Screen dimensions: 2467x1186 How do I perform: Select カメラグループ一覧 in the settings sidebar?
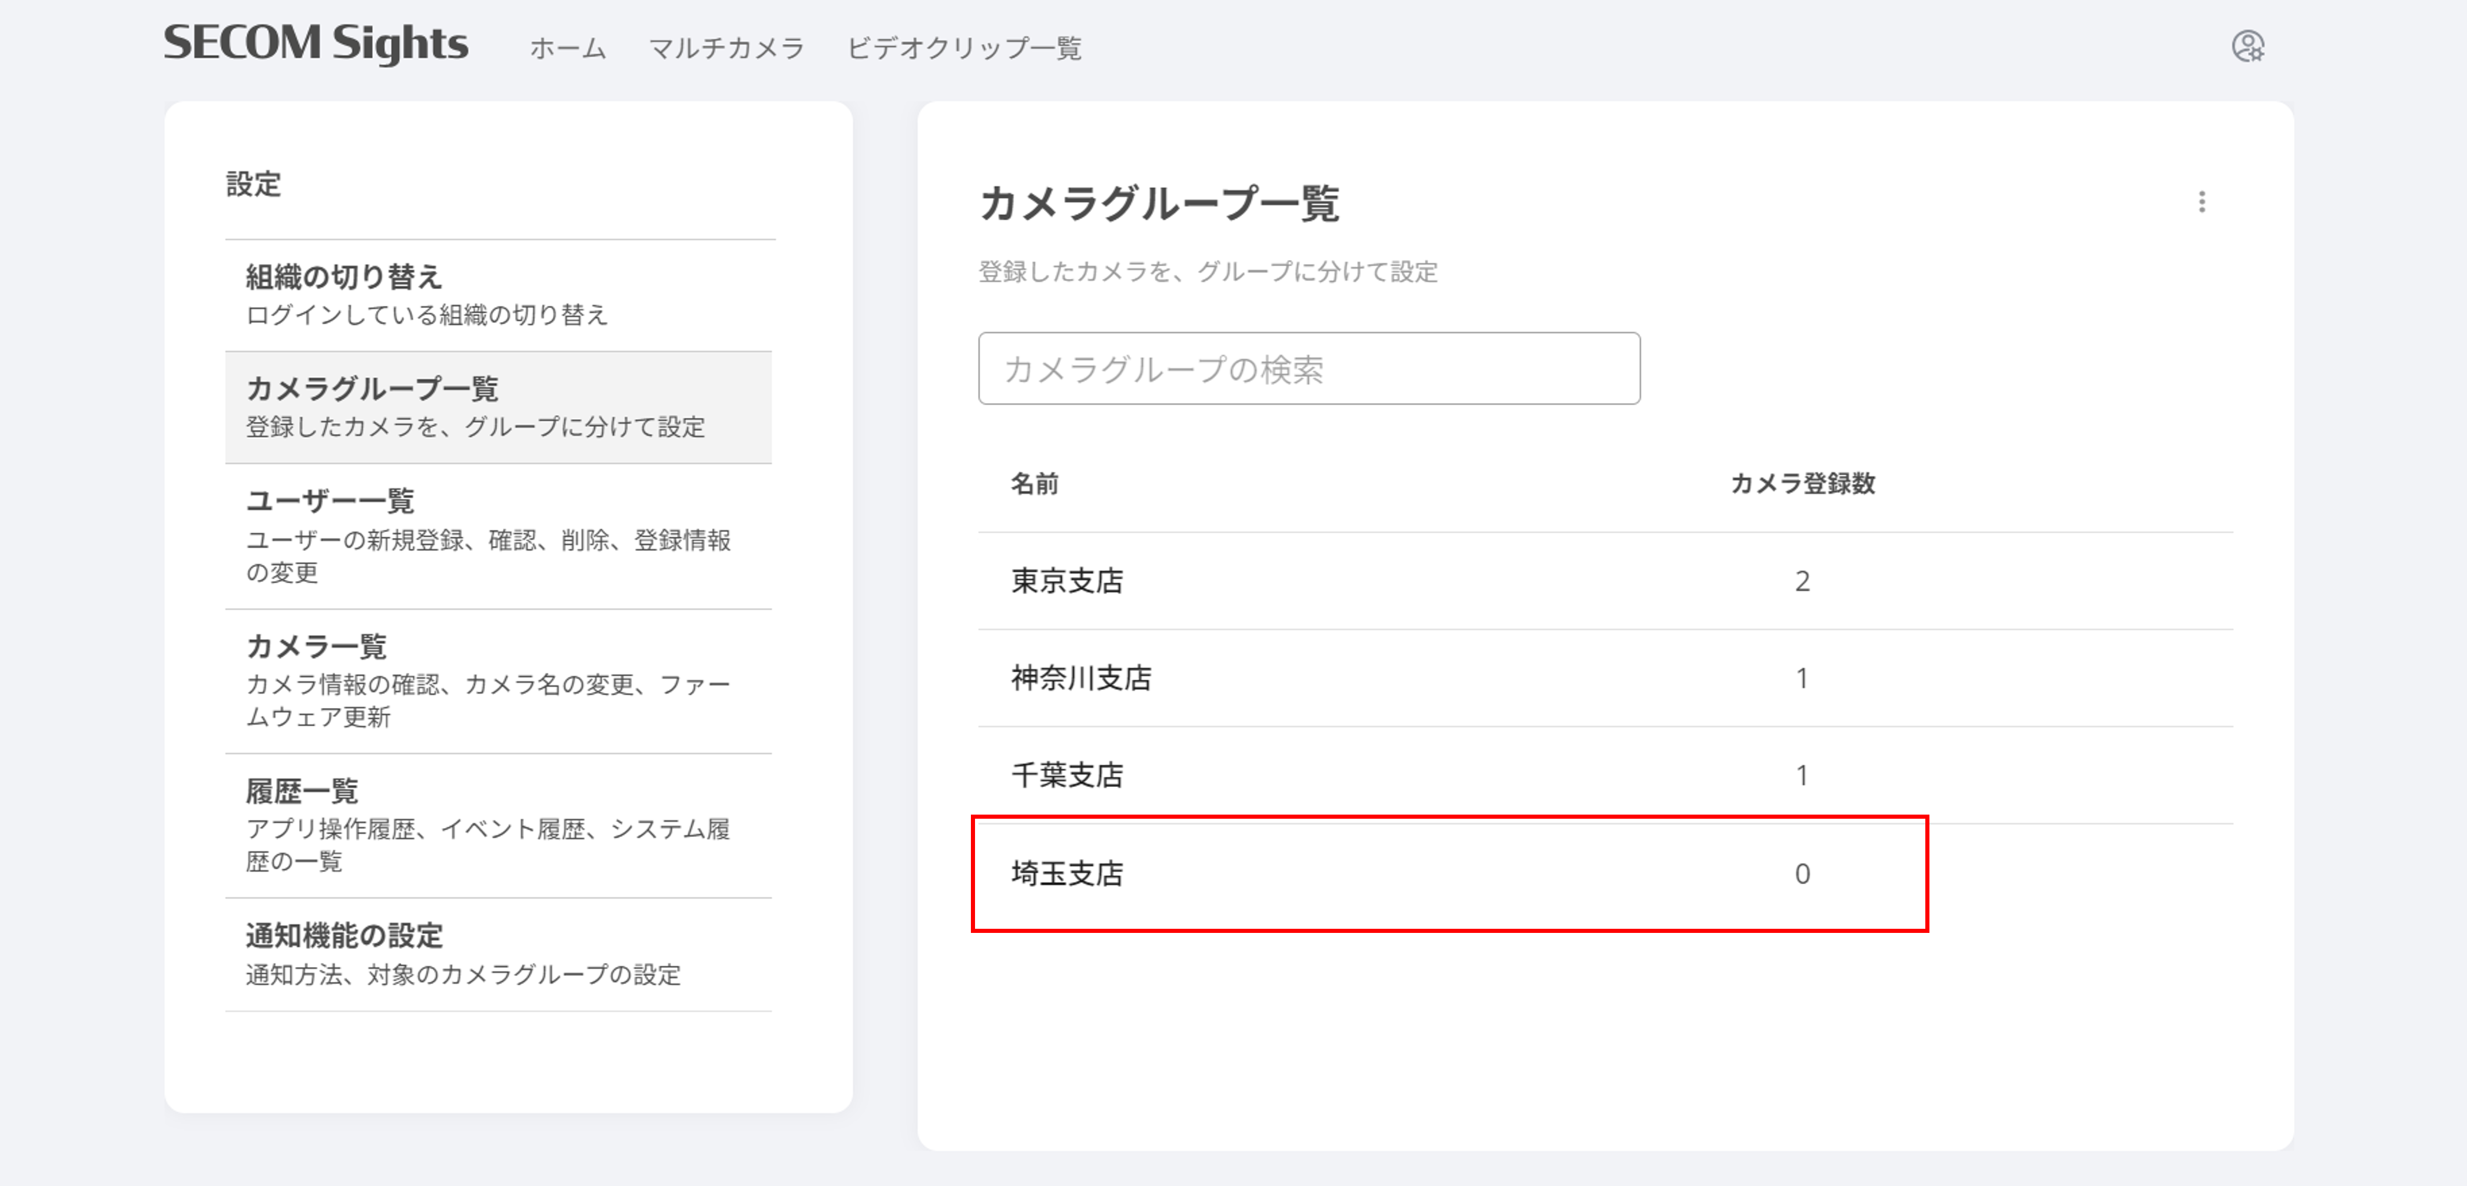tap(499, 408)
